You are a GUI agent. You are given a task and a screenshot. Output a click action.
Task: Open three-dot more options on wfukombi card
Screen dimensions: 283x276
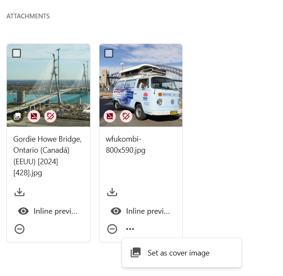[x=130, y=229]
